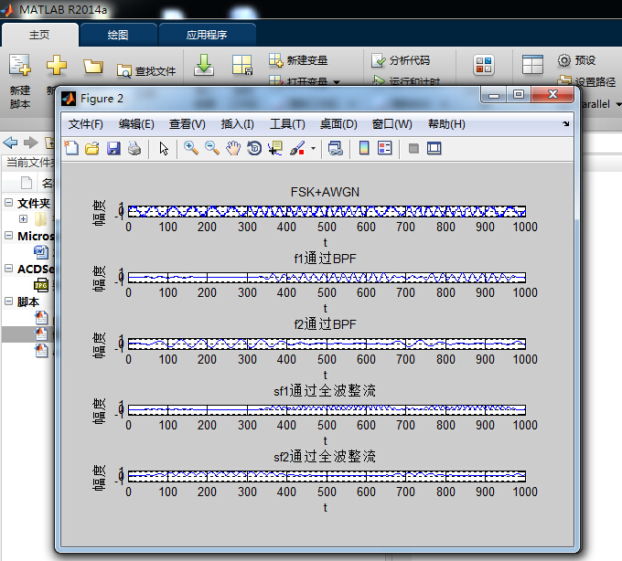
Task: Click 分析代码 in MATLAB ribbon
Action: pos(401,60)
